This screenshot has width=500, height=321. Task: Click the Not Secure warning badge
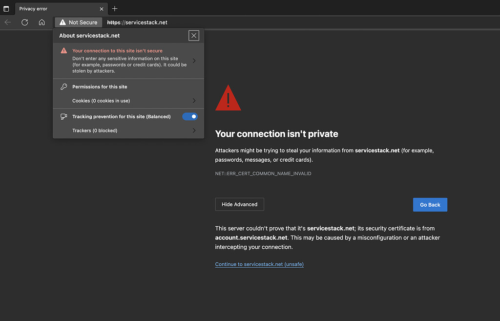pos(78,22)
